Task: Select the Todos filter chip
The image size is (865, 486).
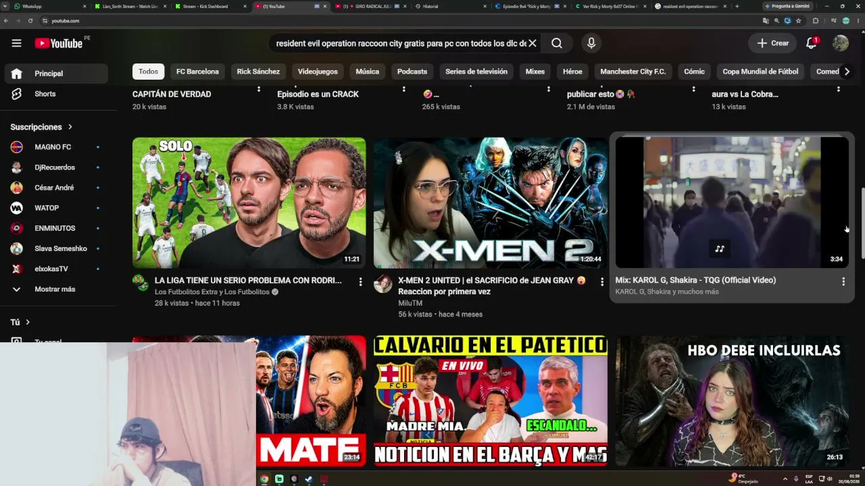Action: coord(149,72)
